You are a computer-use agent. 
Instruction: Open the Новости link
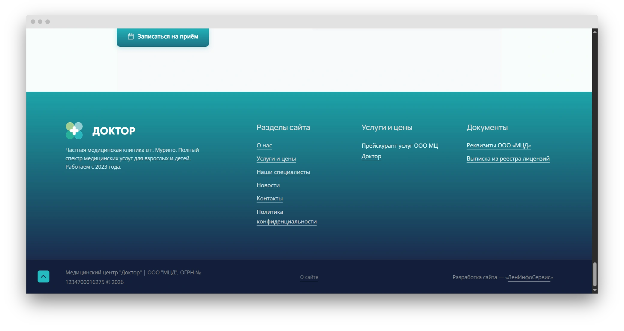268,185
